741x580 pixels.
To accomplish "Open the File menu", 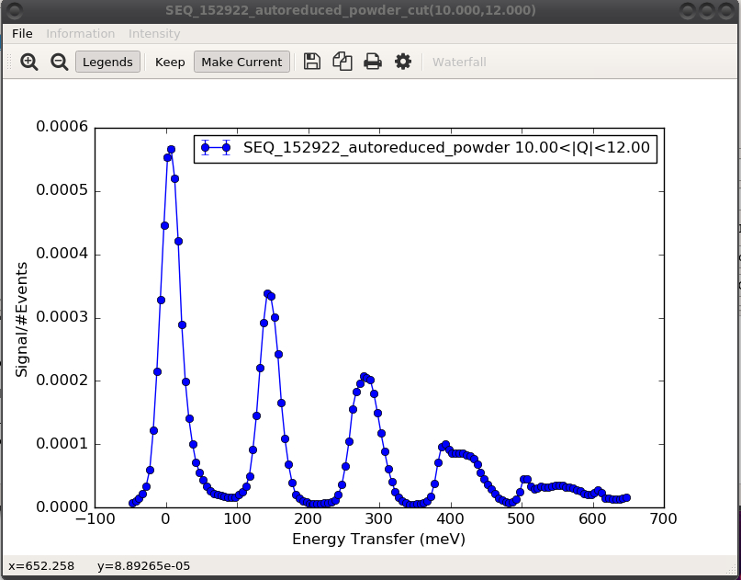I will pos(22,33).
